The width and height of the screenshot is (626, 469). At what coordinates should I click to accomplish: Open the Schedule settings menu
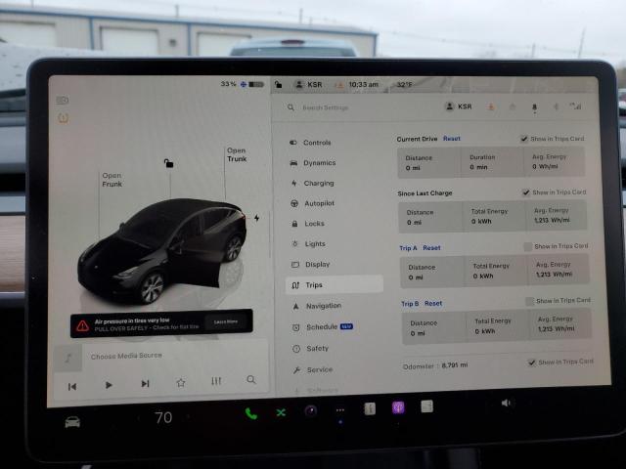[323, 327]
